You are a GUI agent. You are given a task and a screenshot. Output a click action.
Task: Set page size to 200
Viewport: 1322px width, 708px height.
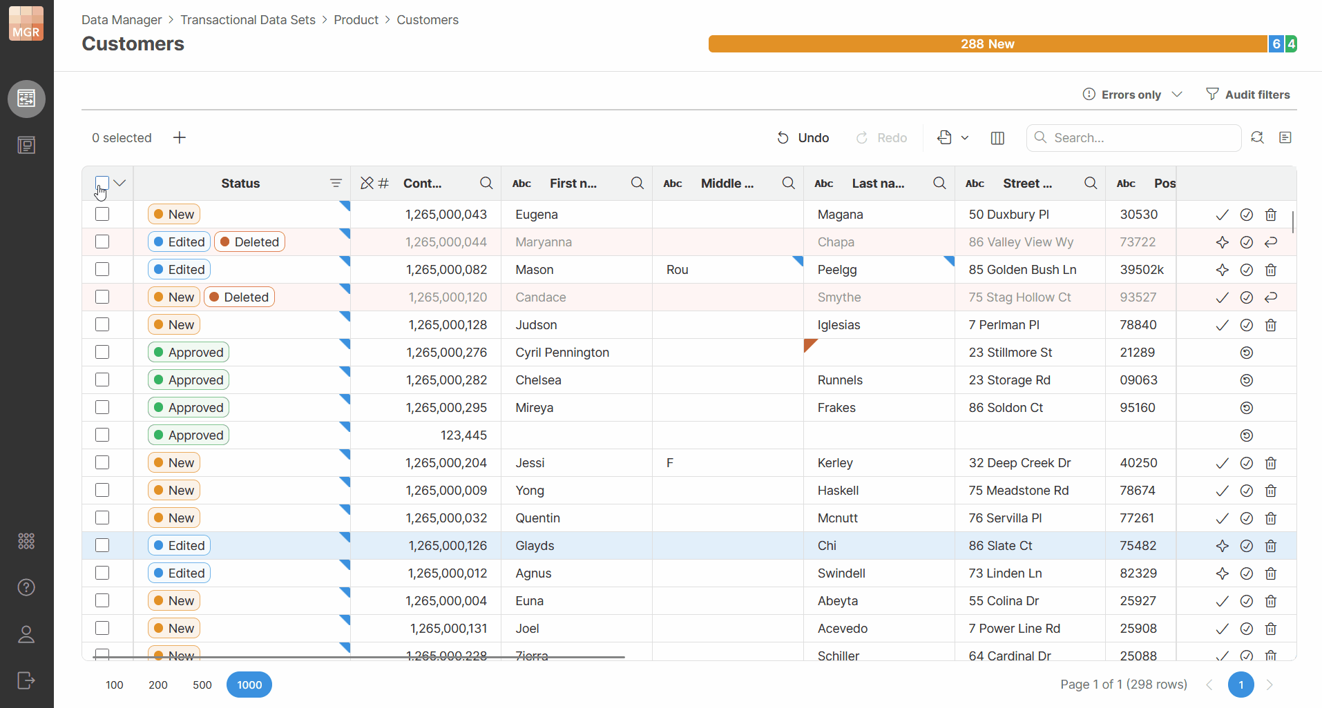coord(158,685)
